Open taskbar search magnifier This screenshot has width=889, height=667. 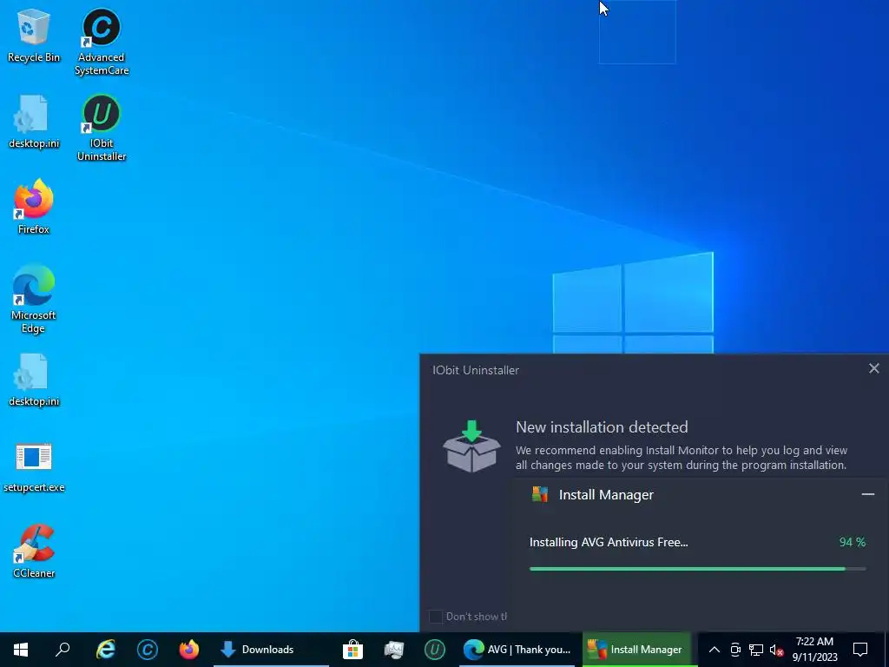63,650
